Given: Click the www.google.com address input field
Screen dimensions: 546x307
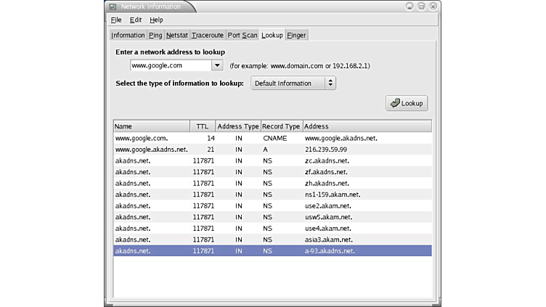Looking at the screenshot, I should (171, 65).
